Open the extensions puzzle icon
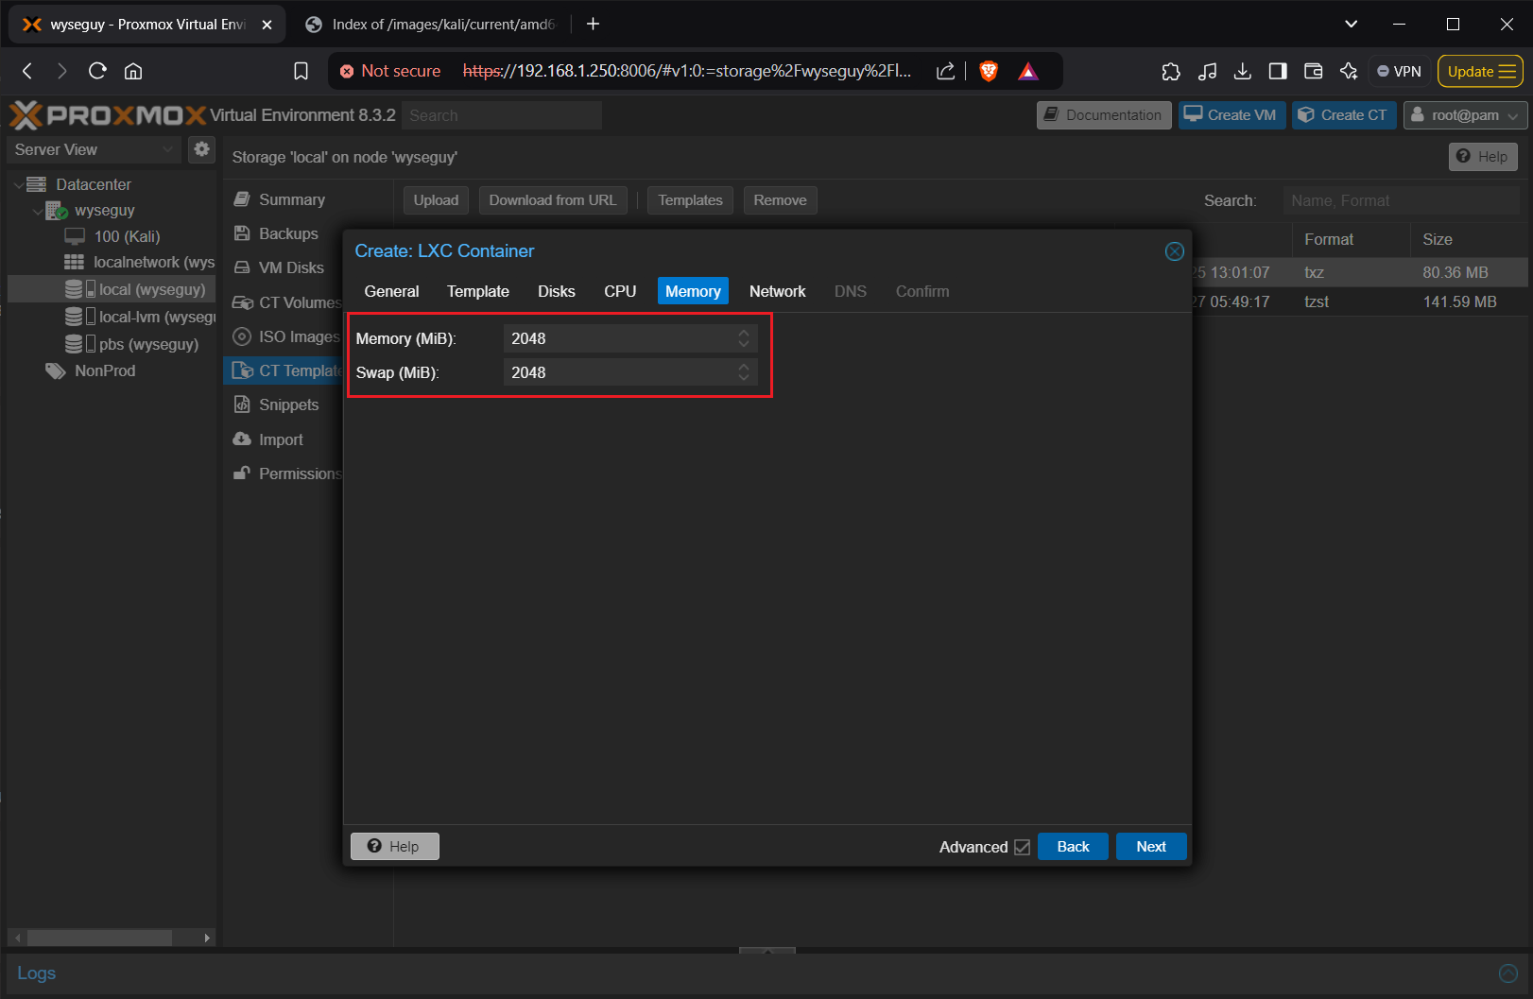 pyautogui.click(x=1171, y=71)
